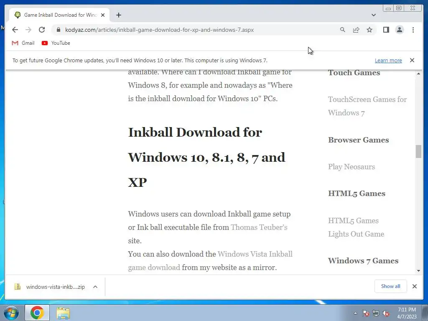
Task: Go back to the previous page
Action: click(15, 30)
